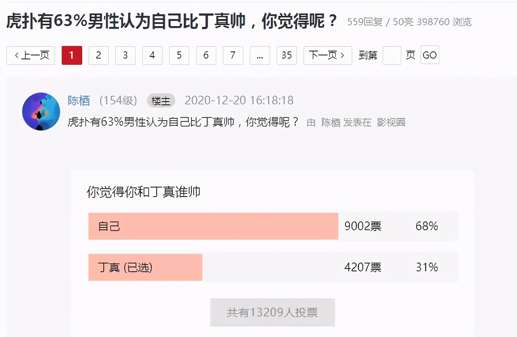Go to page 35, the last page
Viewport: 517px width, 337px height.
[287, 55]
